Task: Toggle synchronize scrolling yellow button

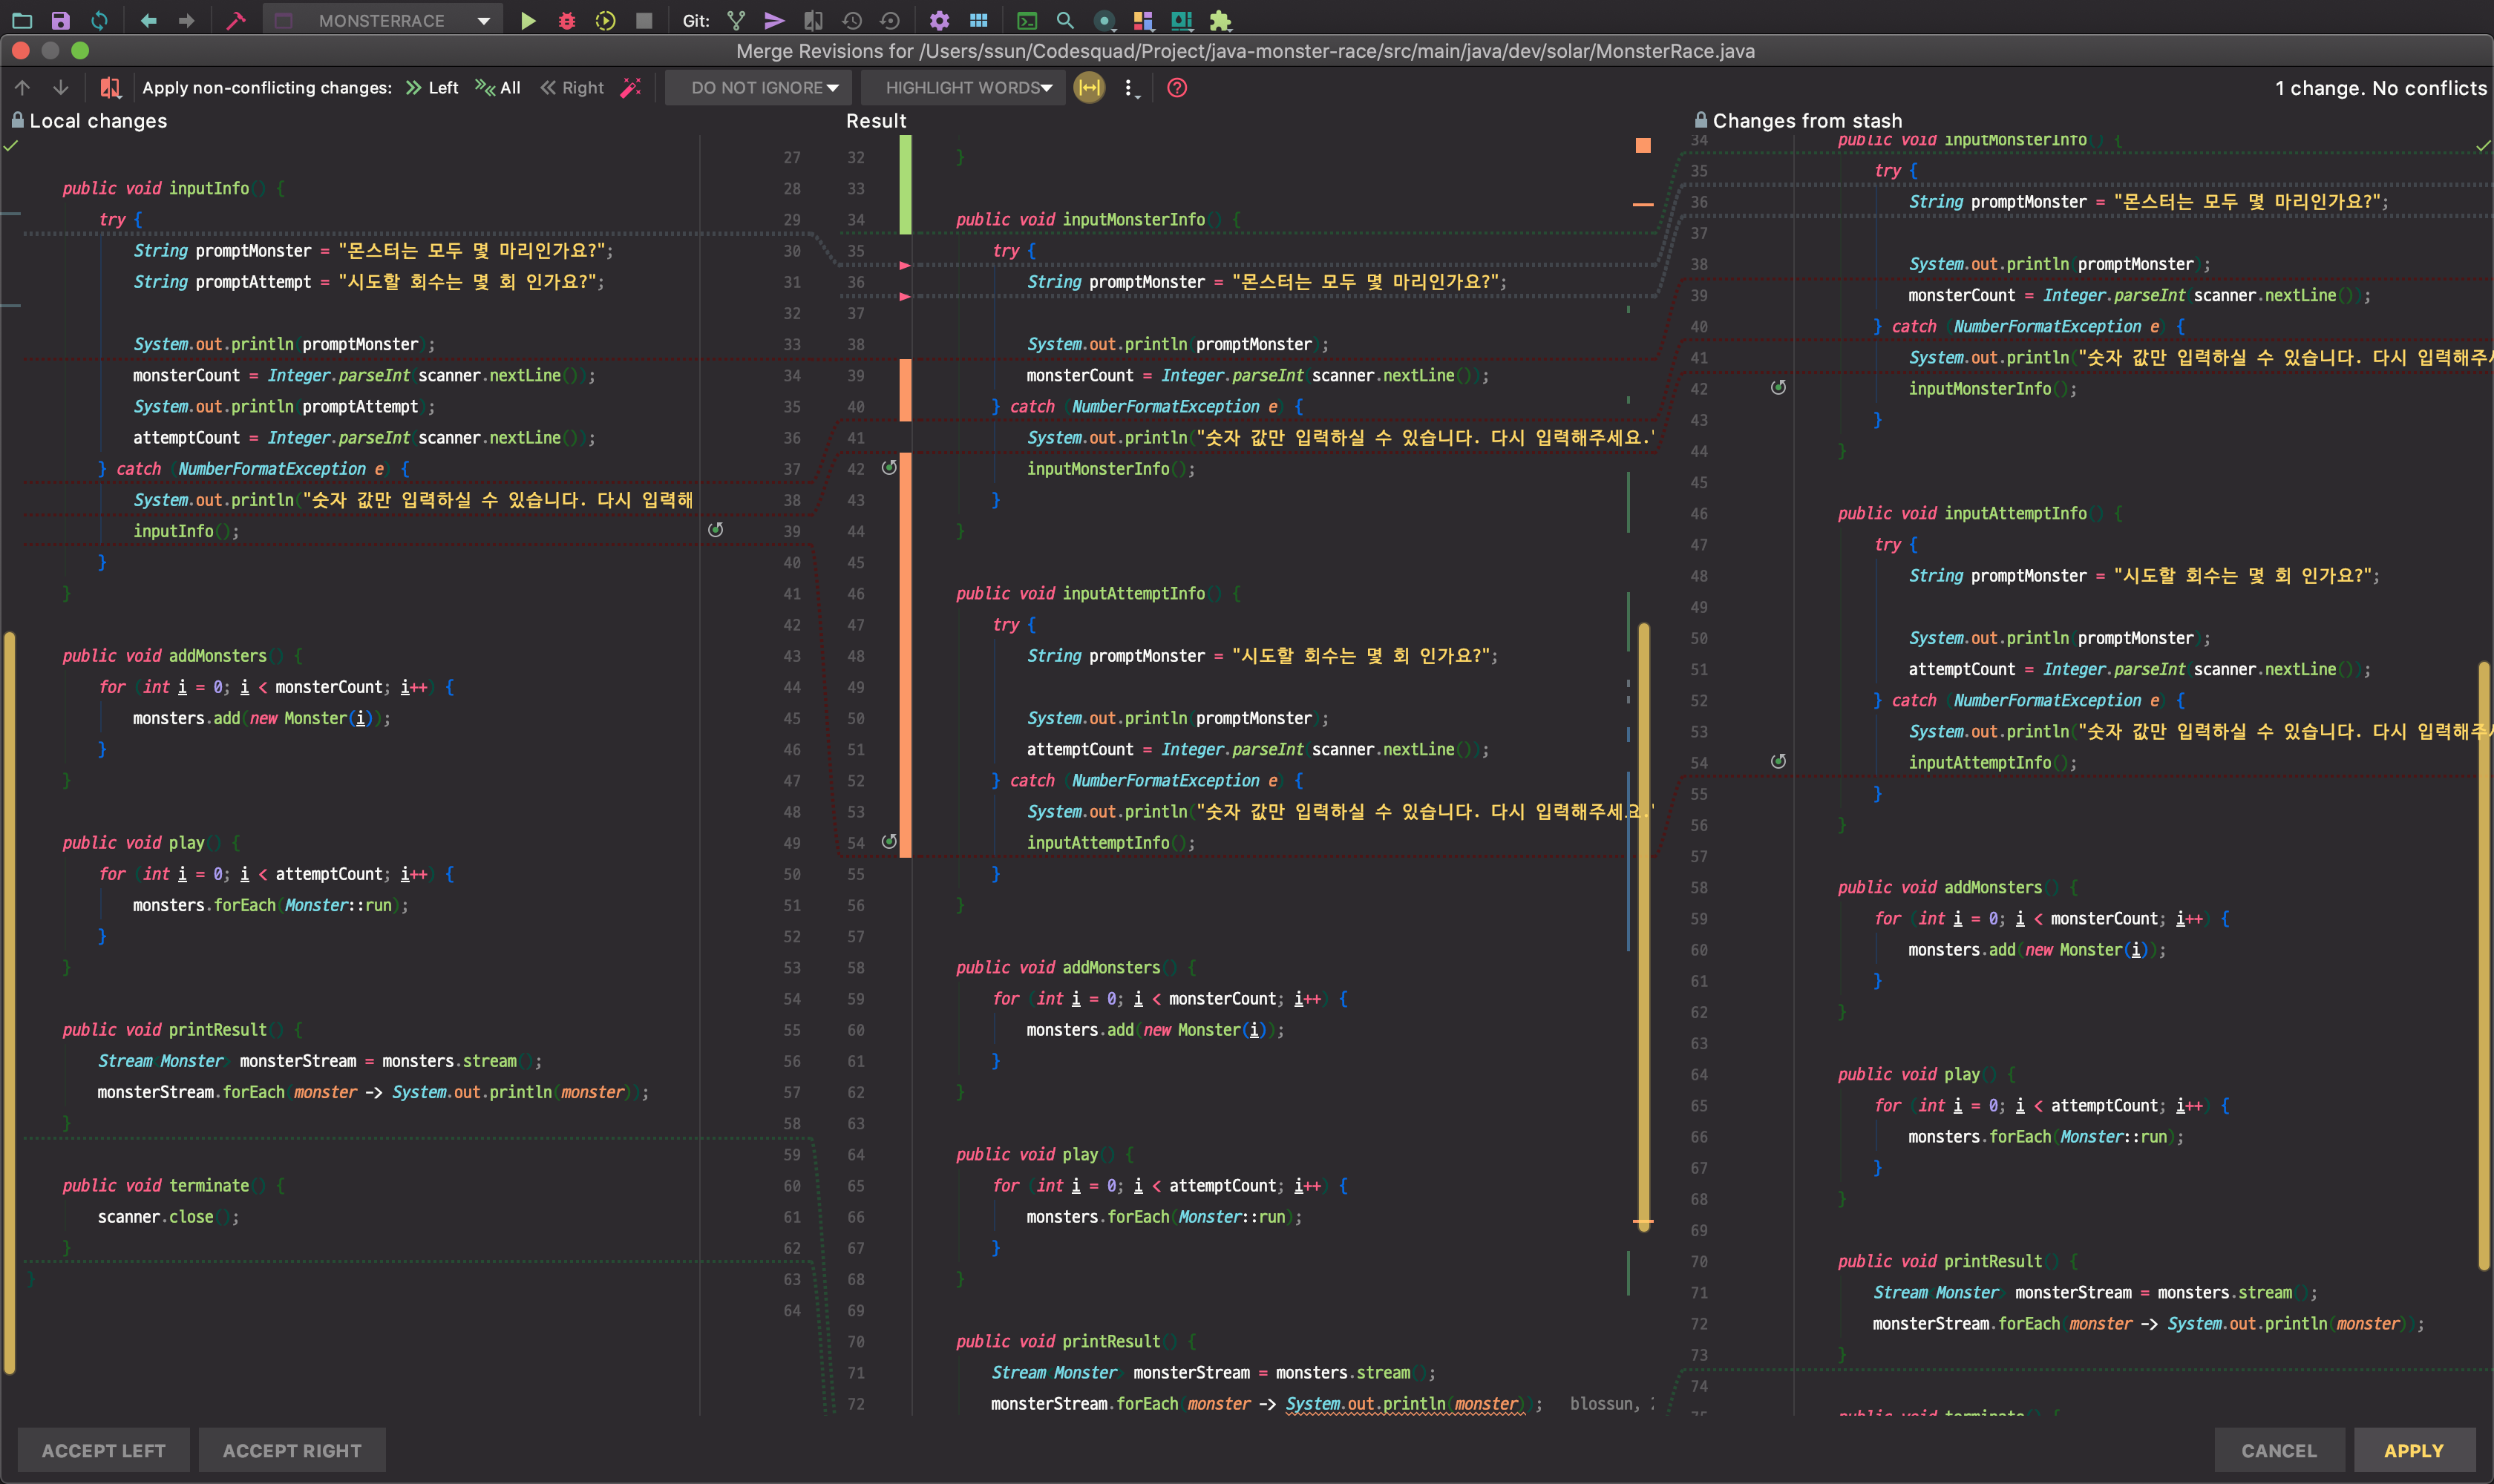Action: 1090,88
